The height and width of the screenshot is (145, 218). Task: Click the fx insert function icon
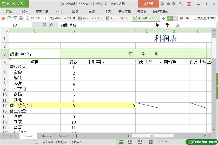pyautogui.click(x=51, y=25)
